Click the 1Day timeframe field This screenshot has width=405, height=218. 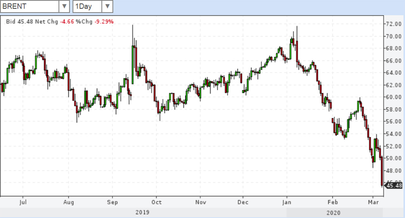(88, 6)
